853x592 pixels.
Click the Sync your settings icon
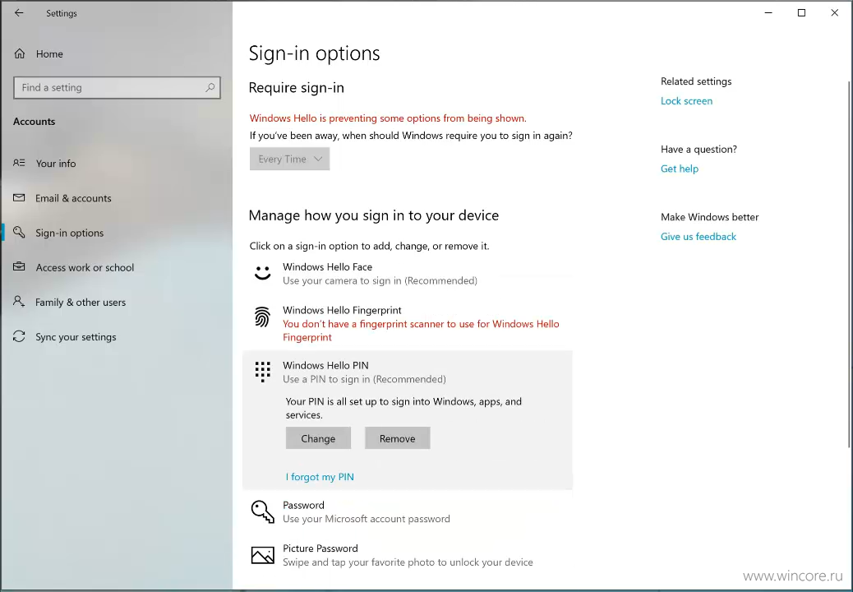click(x=19, y=336)
